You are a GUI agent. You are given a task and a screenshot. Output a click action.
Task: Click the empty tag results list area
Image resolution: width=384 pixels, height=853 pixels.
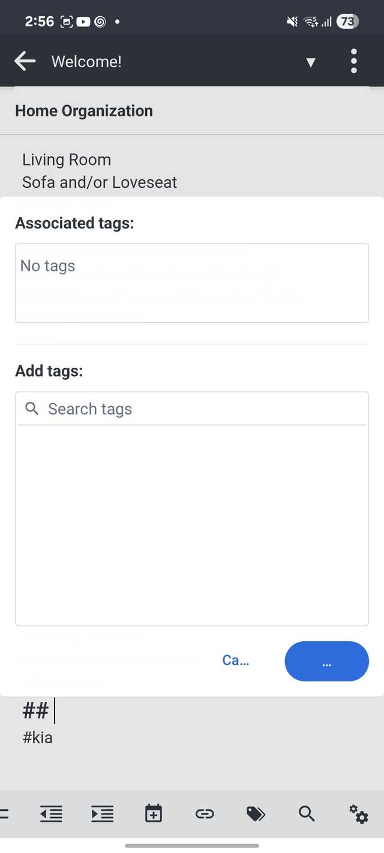pos(192,525)
